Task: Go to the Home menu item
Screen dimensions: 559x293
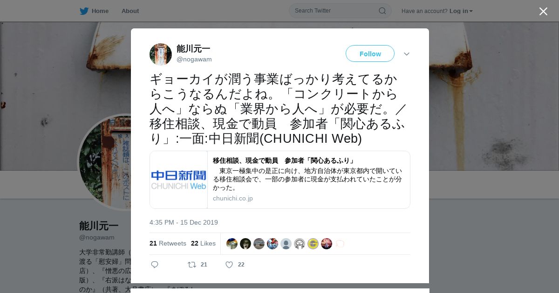Action: (x=100, y=11)
